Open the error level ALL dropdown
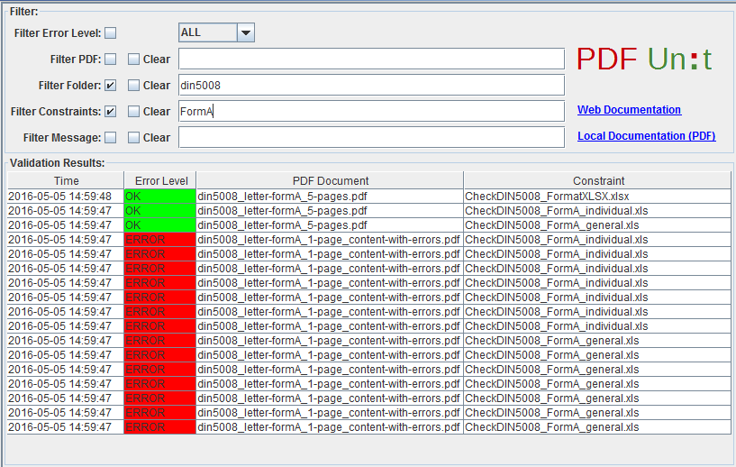The image size is (736, 467). pyautogui.click(x=246, y=32)
